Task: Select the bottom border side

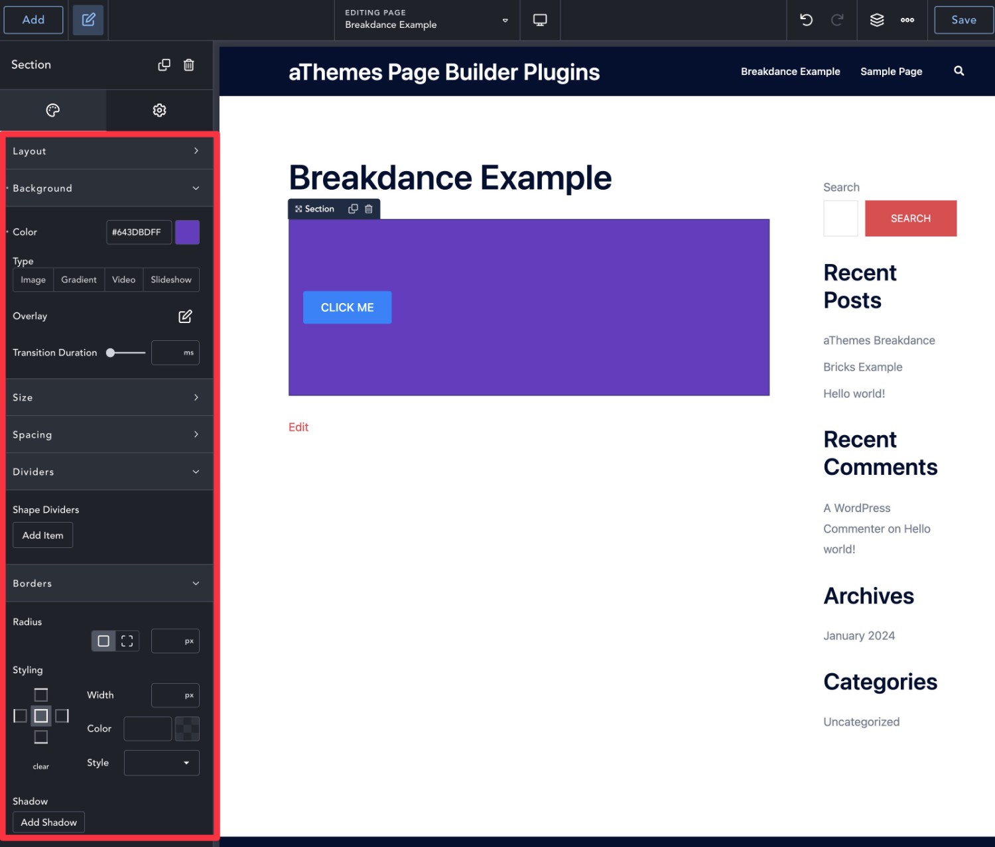Action: 41,737
